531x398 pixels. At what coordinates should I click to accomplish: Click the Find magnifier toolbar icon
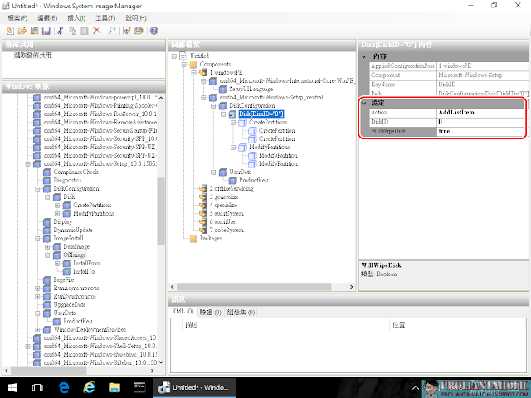pos(112,31)
